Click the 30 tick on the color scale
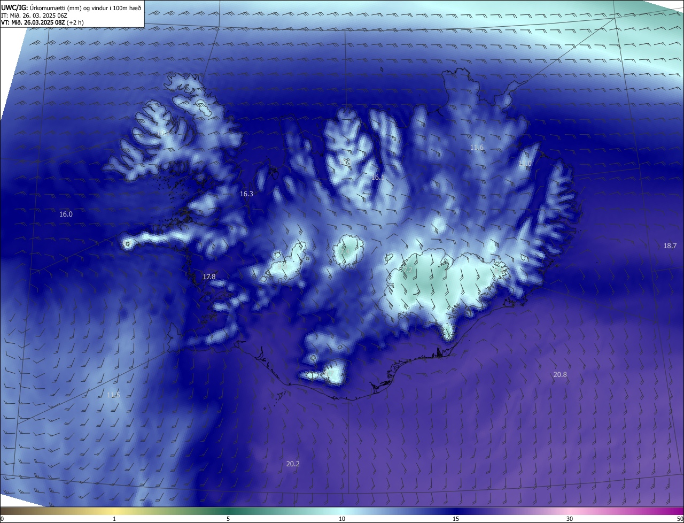Image resolution: width=684 pixels, height=523 pixels. click(x=570, y=519)
